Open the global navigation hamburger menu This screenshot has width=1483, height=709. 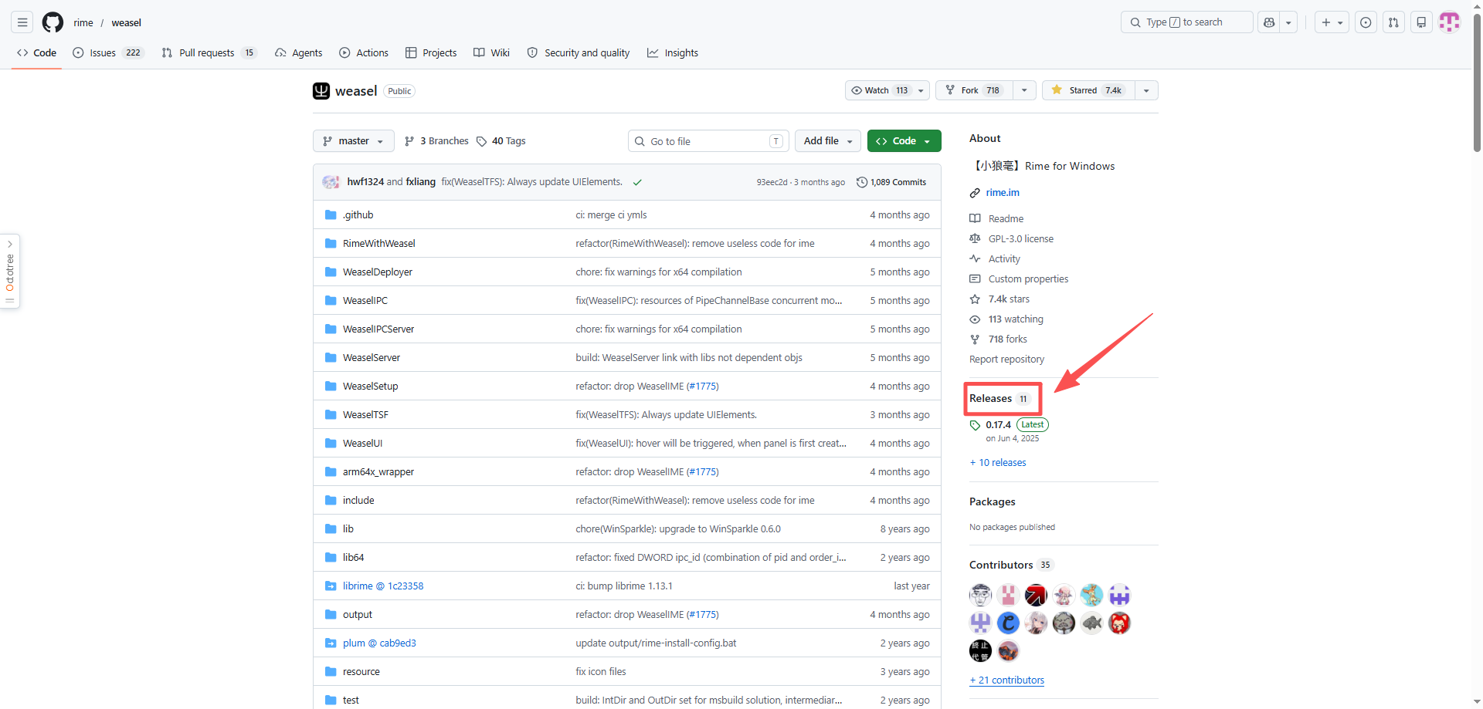22,22
